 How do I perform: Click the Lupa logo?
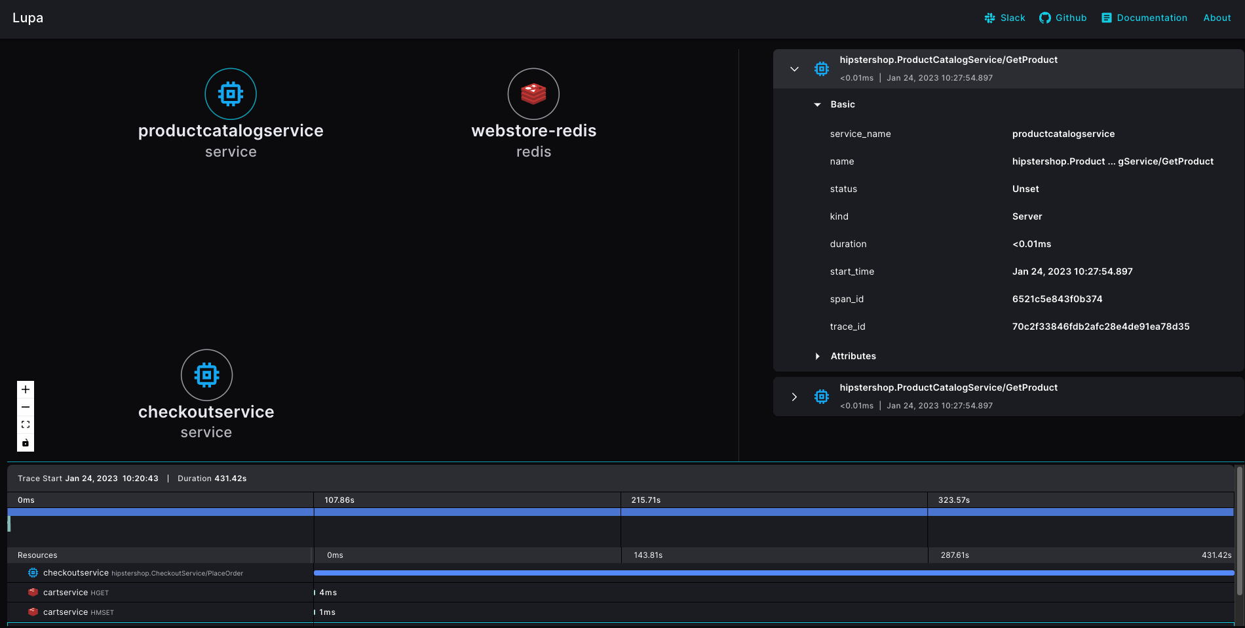point(28,18)
